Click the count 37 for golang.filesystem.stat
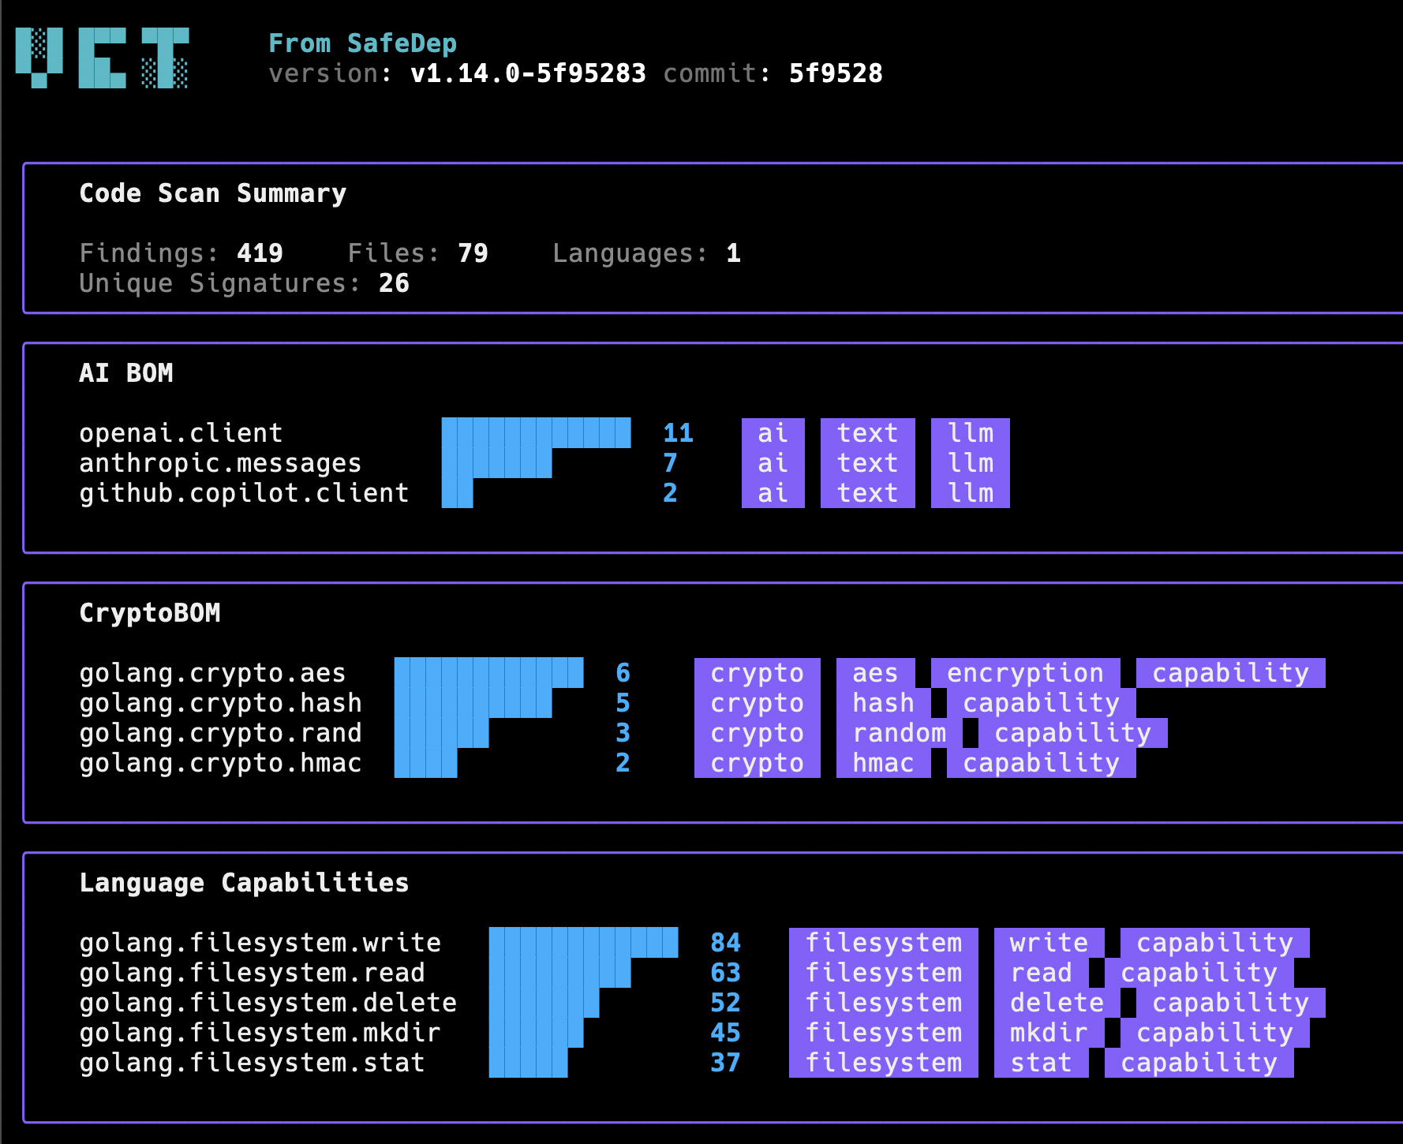 click(x=725, y=1063)
